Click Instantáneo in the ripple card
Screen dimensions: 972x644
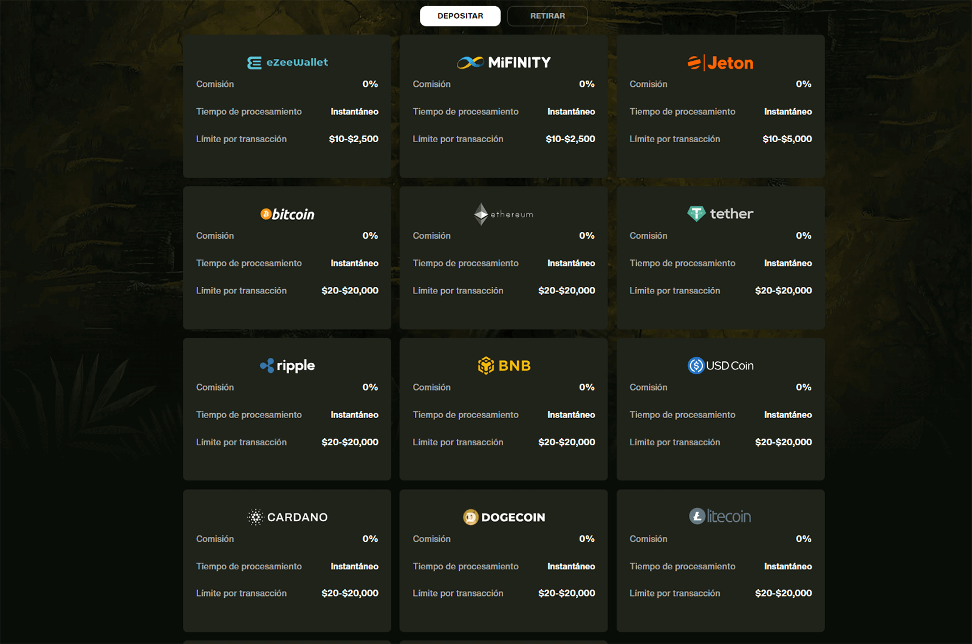355,415
